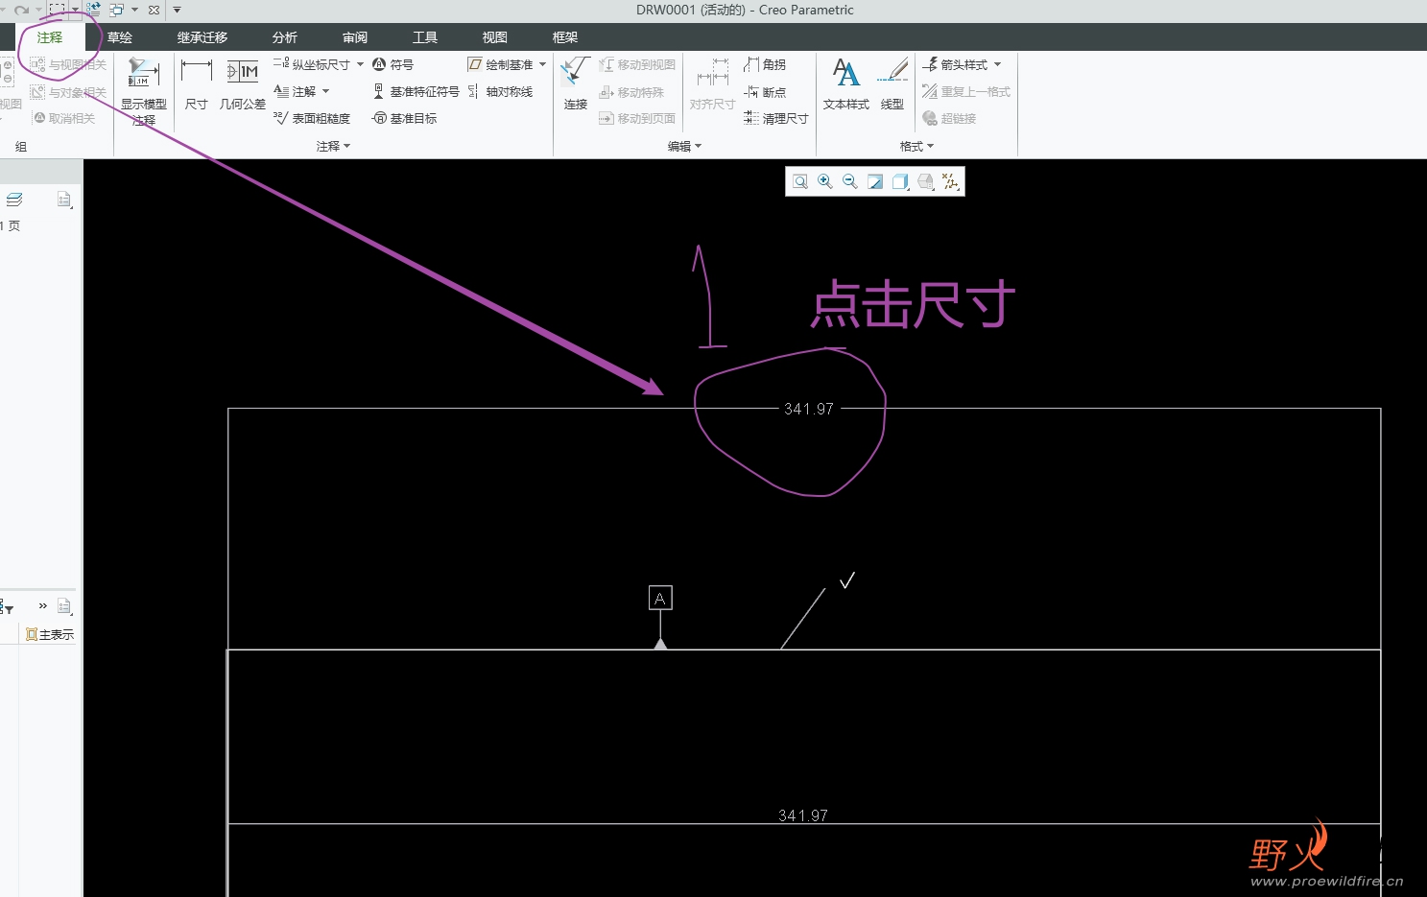Screen dimensions: 1427x897
Task: Click 显示模型注释 show model annotations
Action: [144, 91]
